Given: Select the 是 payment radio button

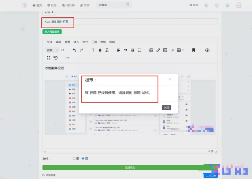Looking at the screenshot, I should (x=74, y=159).
